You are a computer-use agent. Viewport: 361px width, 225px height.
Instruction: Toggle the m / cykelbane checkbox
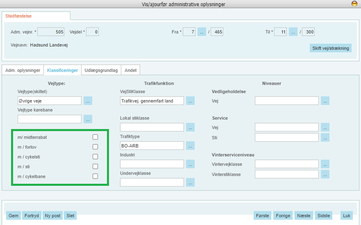[x=95, y=176]
